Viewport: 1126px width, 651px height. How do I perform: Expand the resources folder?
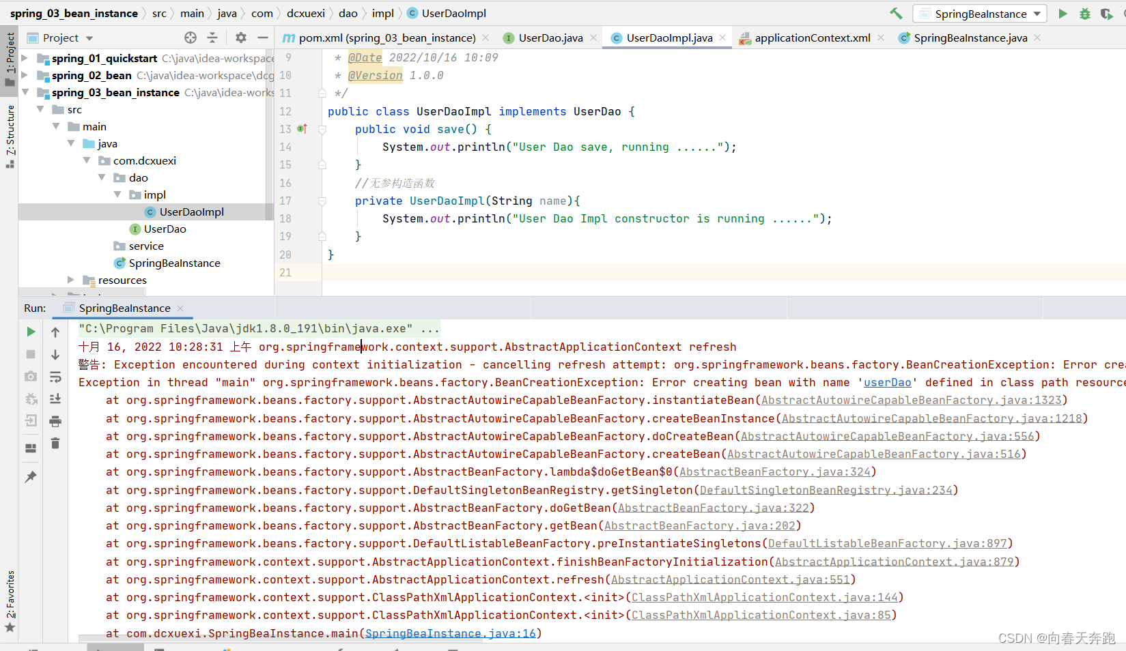71,280
